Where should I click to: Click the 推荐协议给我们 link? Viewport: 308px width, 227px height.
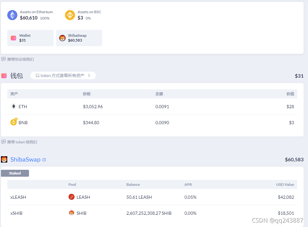coord(20,59)
